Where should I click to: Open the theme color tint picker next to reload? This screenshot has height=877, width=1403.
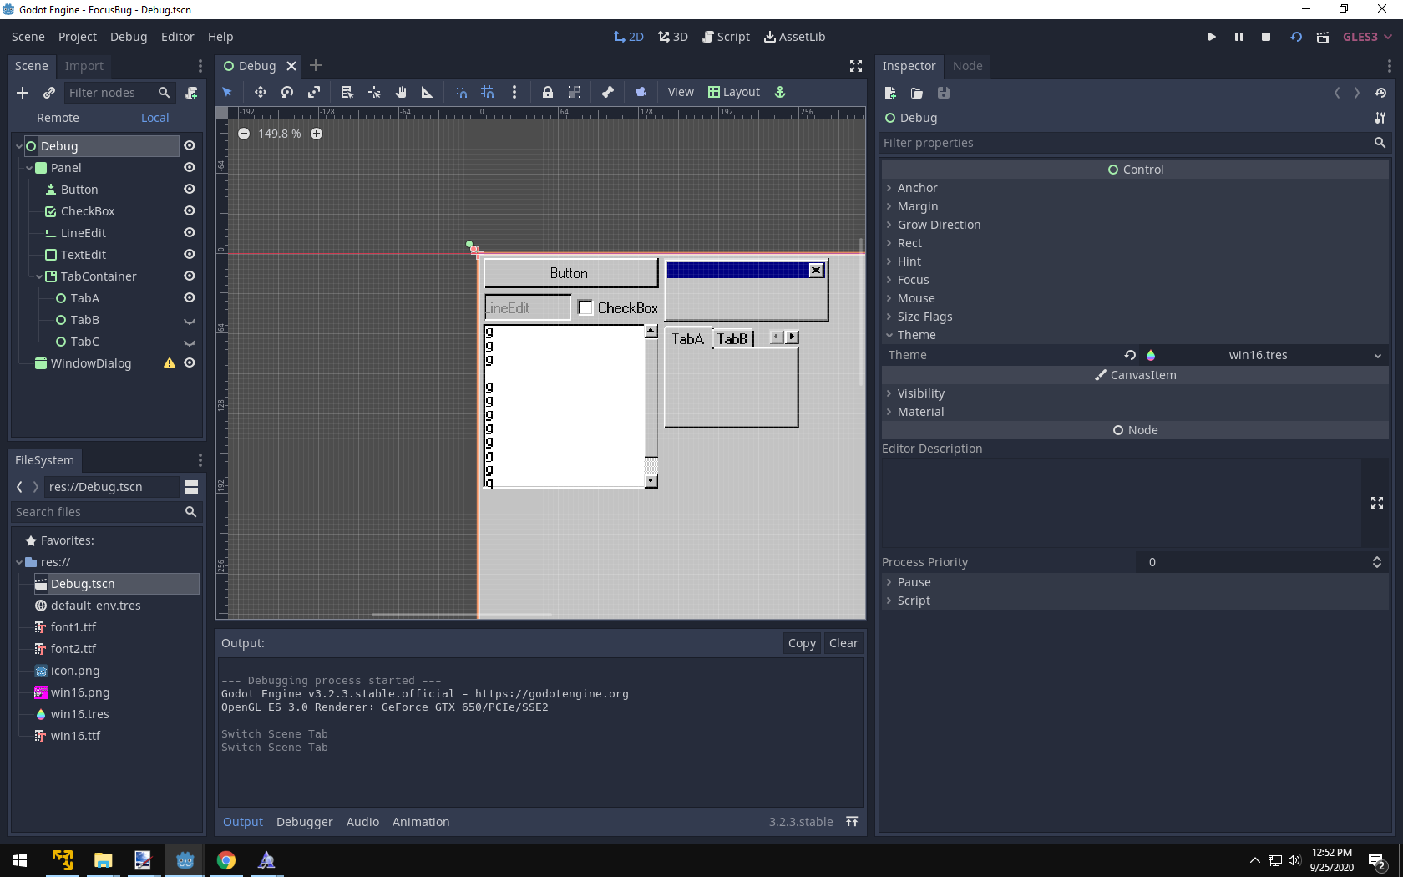tap(1150, 355)
